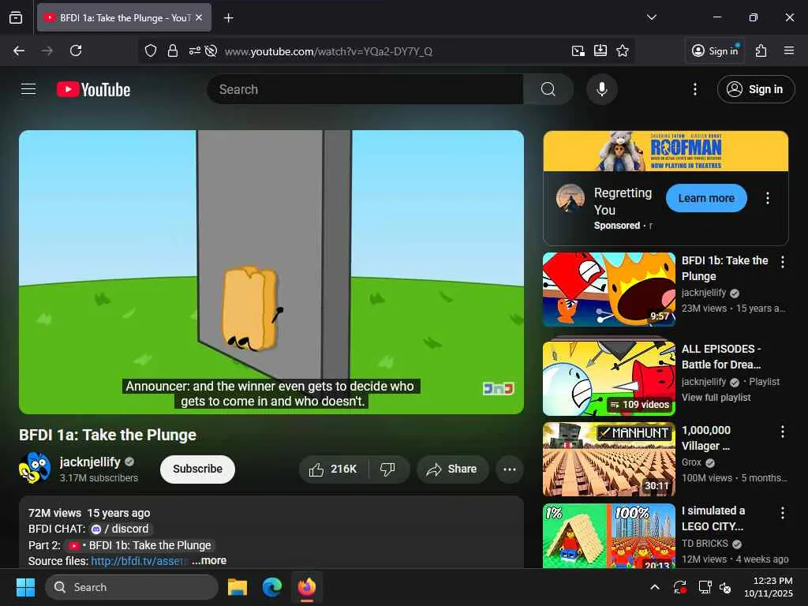Click the '3.17M subscribers' text

coord(99,477)
